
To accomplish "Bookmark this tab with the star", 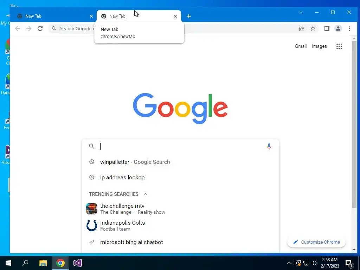I will (x=313, y=28).
